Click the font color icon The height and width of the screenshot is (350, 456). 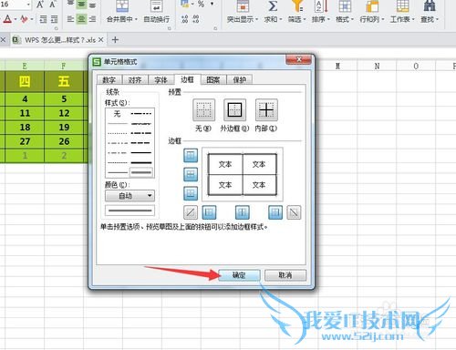7,19
